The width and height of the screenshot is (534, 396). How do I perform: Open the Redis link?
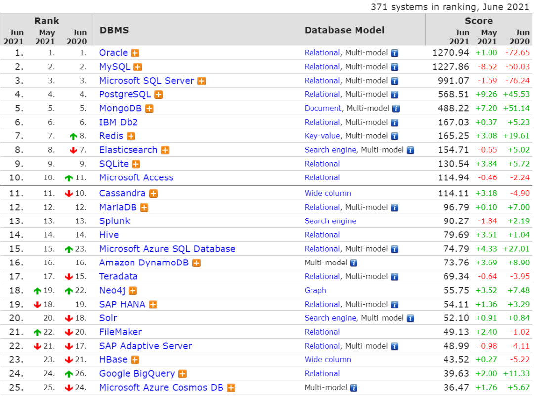click(x=111, y=136)
